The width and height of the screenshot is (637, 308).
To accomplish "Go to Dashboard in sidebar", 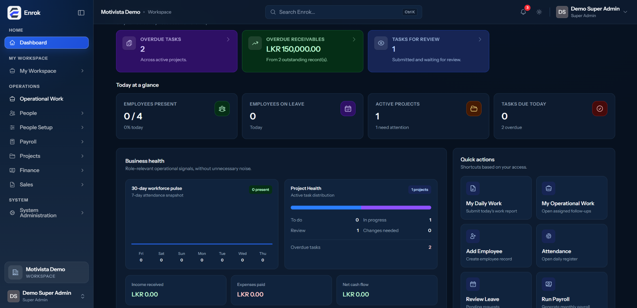I will (x=47, y=43).
